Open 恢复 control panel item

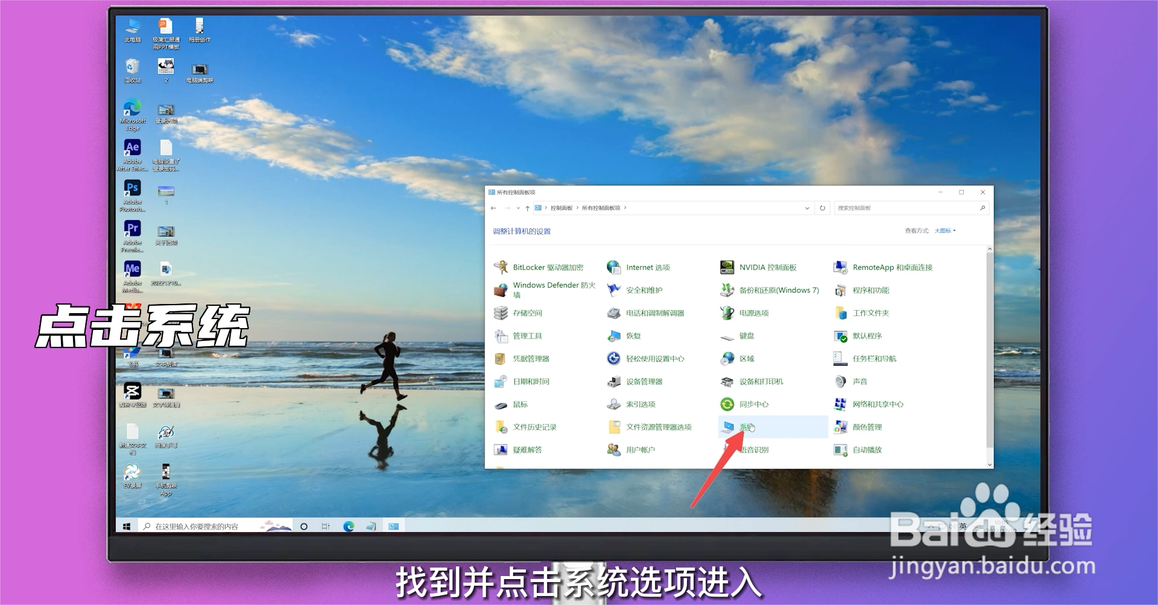pyautogui.click(x=624, y=336)
